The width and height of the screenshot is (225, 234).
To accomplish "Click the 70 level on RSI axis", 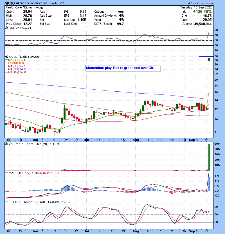I will point(216,35).
